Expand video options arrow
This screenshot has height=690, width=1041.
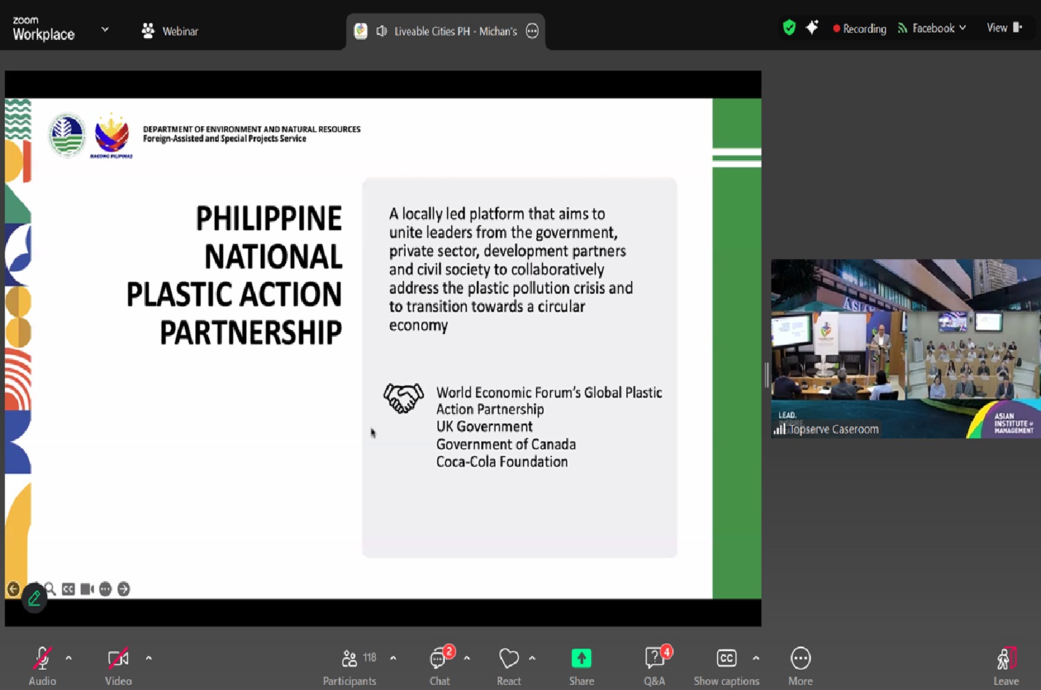click(149, 658)
